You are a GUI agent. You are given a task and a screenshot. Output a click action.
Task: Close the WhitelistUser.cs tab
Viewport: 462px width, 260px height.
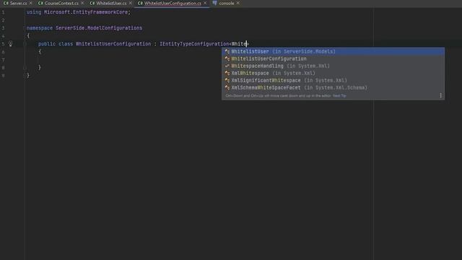coord(131,3)
